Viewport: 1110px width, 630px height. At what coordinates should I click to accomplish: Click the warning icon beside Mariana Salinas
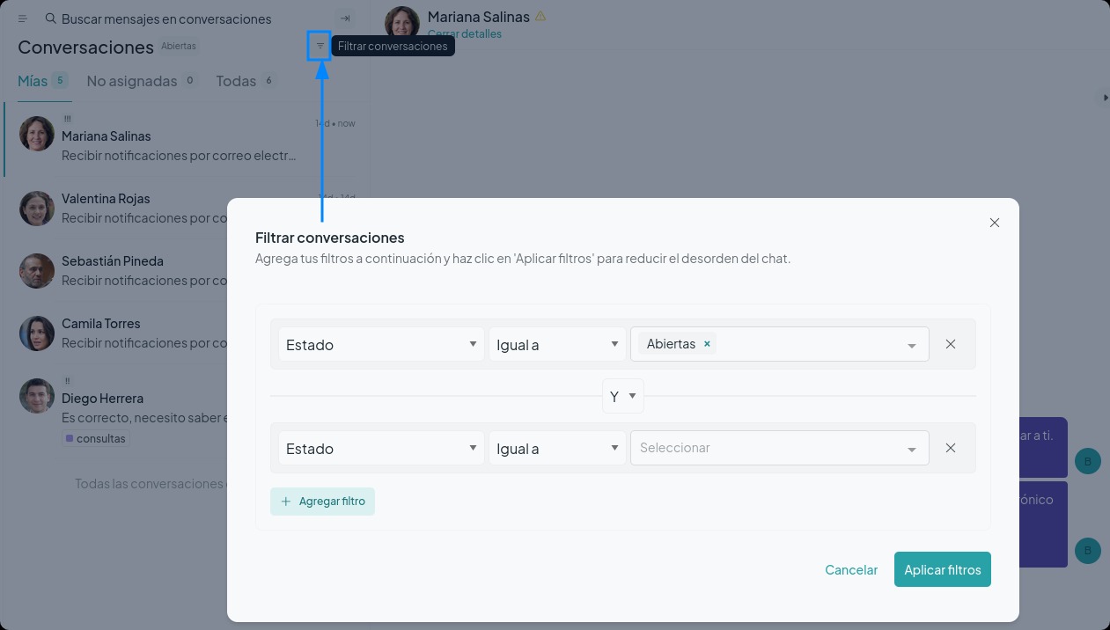pyautogui.click(x=540, y=16)
